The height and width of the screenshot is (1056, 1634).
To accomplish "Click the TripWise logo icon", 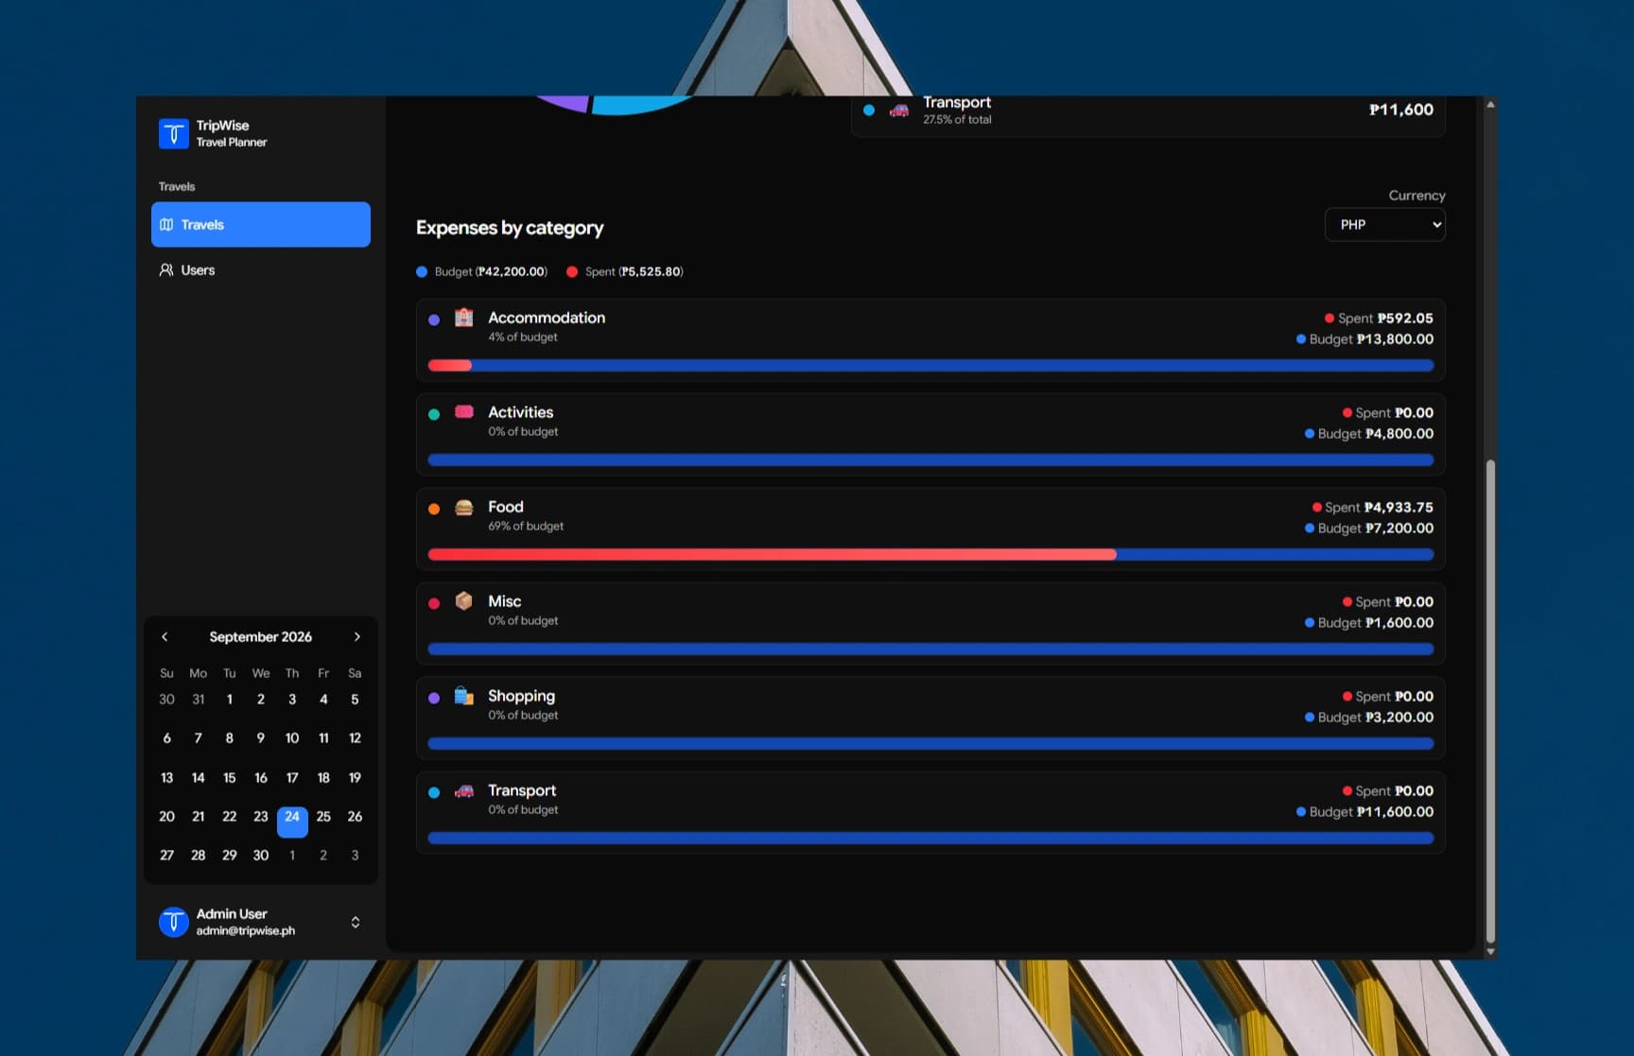I will point(173,133).
